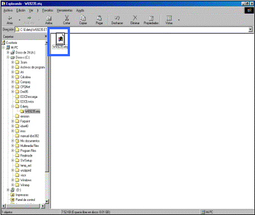Viewport: 255px width, 215px height.
Task: Undo last action with Deshacer
Action: (x=117, y=20)
